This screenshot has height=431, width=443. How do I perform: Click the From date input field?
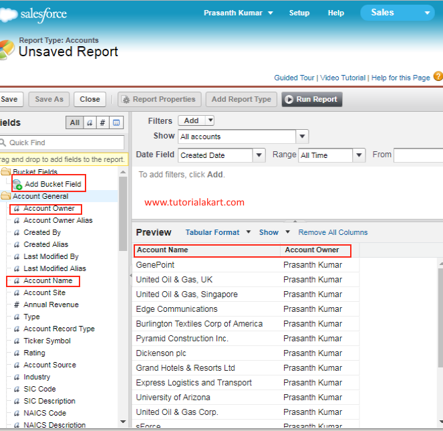coord(418,155)
